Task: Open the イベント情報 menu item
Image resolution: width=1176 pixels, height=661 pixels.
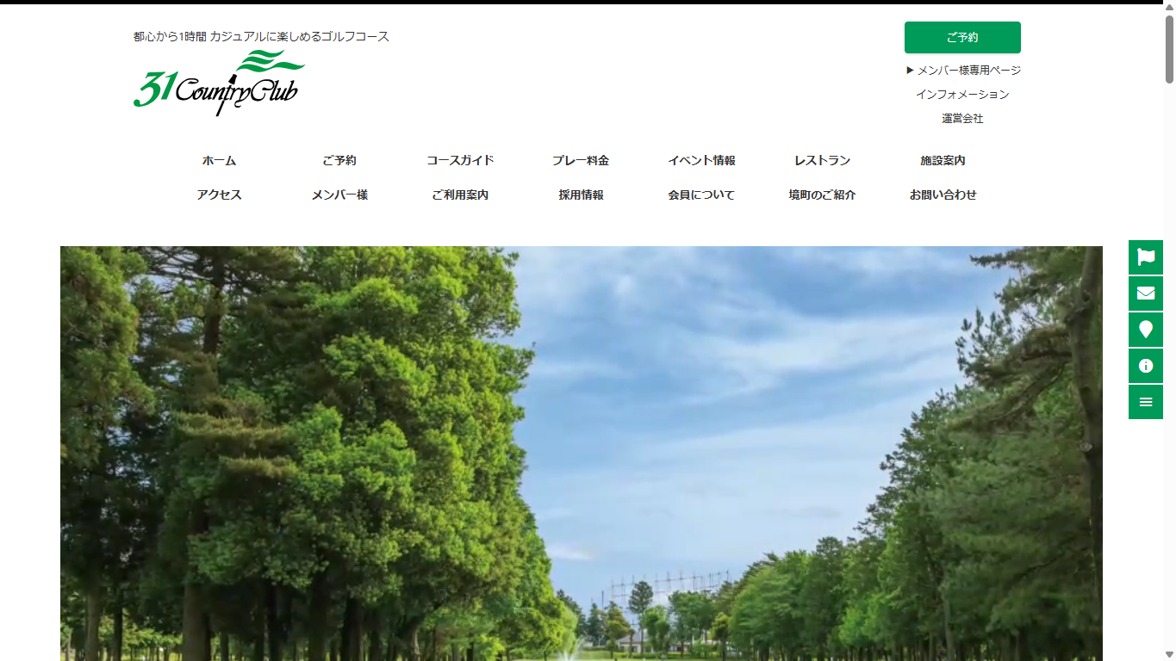Action: 701,161
